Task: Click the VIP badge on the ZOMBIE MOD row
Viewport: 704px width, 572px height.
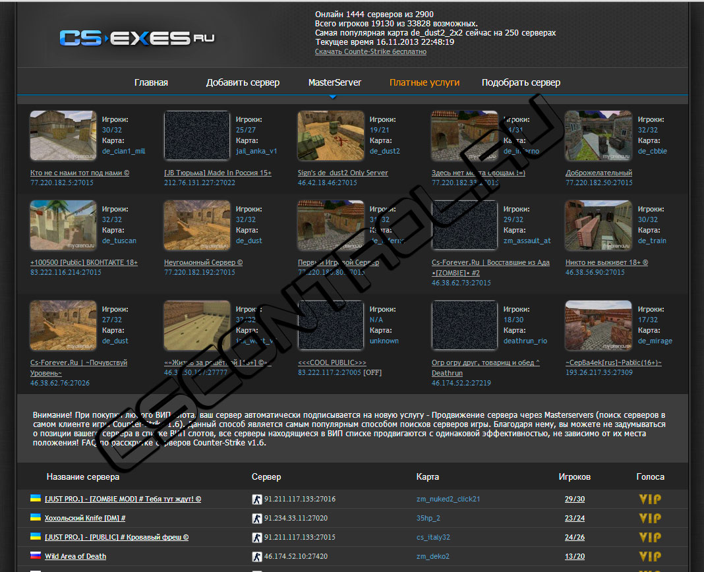Action: 649,500
